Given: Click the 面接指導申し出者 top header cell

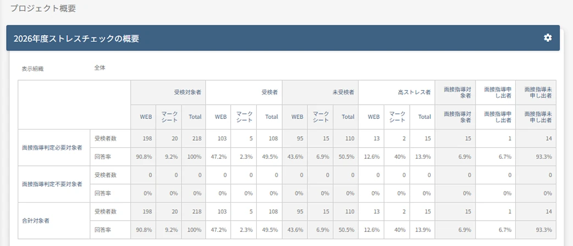Looking at the screenshot, I should (x=495, y=93).
